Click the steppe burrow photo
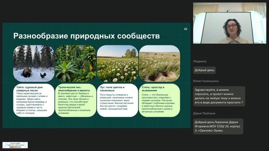Viewport: 269px width, 151px height. [159, 63]
